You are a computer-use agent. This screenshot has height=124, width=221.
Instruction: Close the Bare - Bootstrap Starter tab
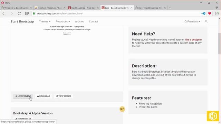coord(131,8)
